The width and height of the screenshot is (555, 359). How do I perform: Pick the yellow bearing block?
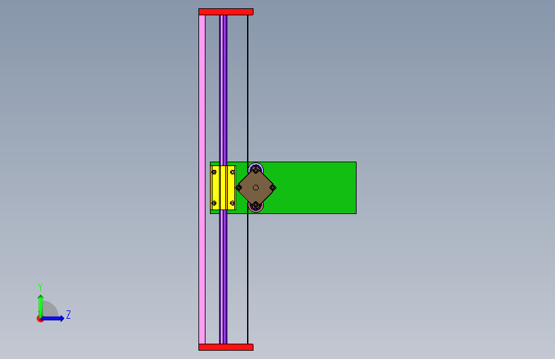coord(223,188)
